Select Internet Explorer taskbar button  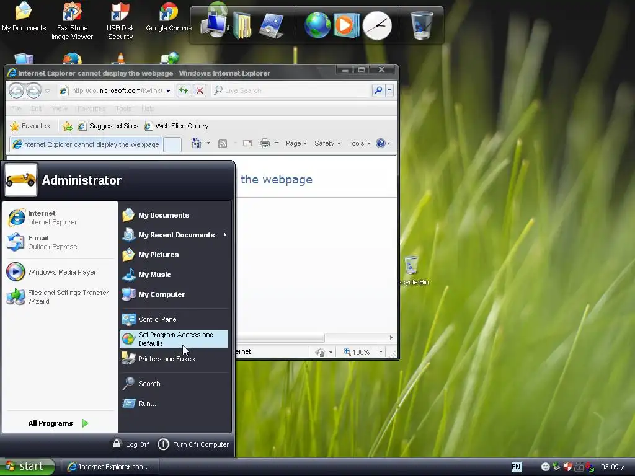(109, 467)
